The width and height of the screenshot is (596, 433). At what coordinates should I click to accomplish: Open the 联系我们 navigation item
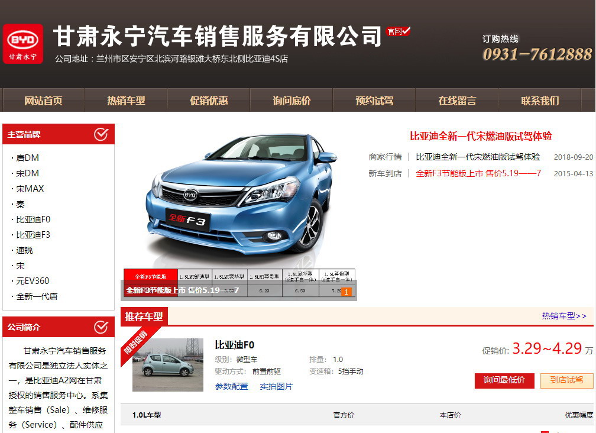[540, 101]
